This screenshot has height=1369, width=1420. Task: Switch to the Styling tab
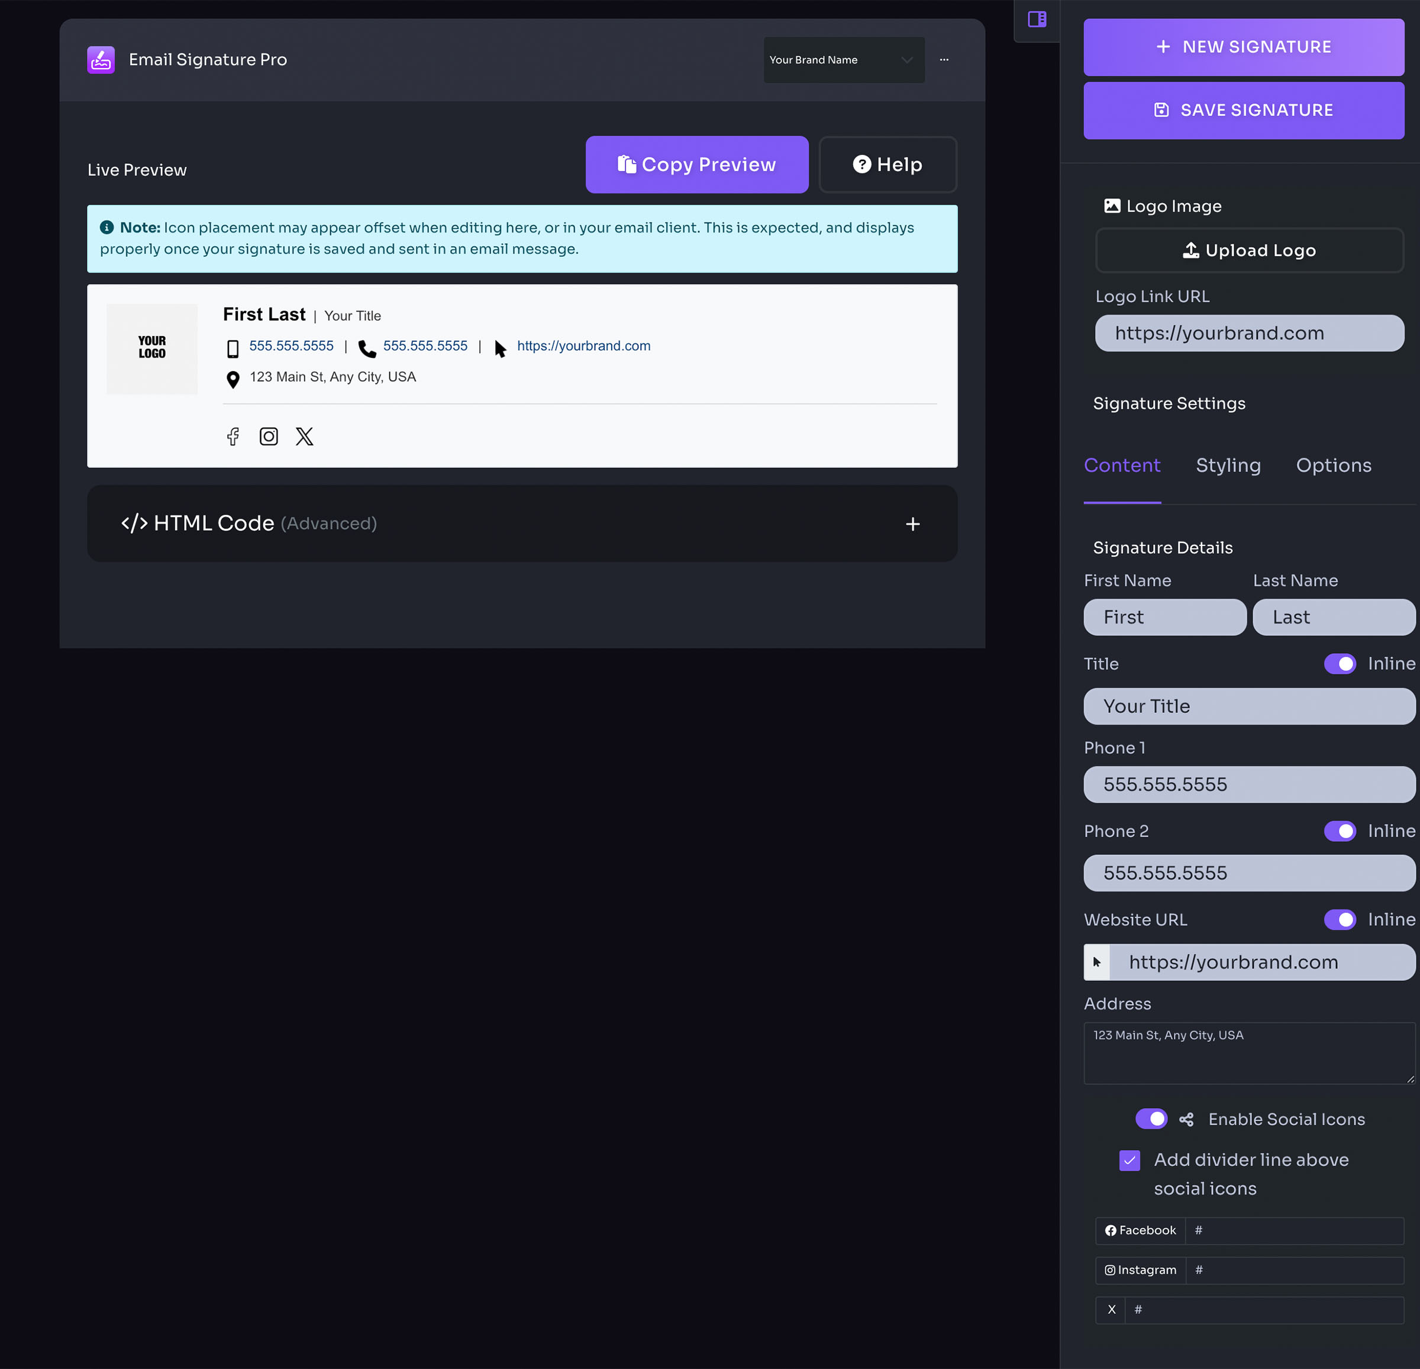pyautogui.click(x=1228, y=466)
